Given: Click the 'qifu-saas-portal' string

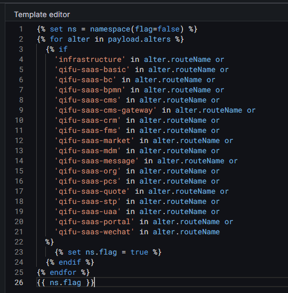Looking at the screenshot, I should 94,222.
